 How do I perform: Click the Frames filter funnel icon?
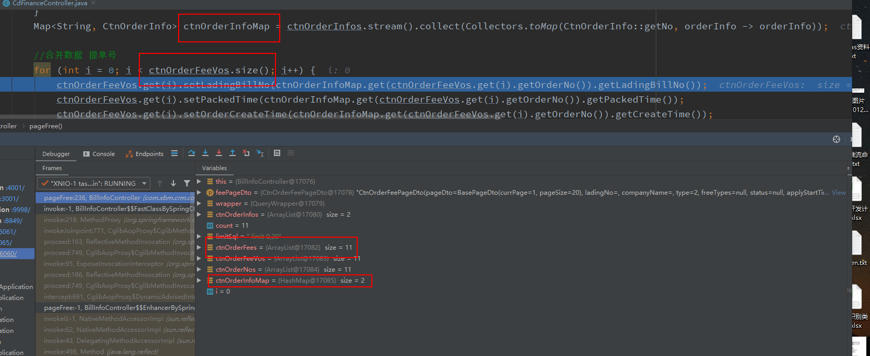(187, 183)
